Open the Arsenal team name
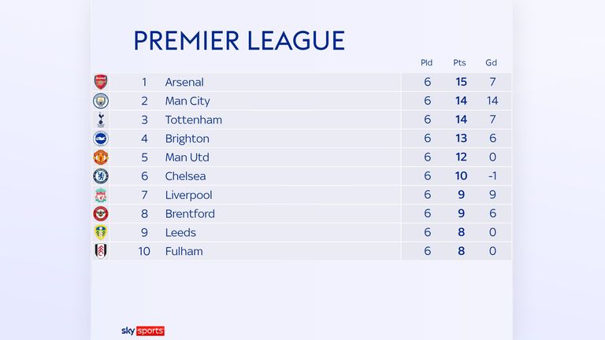This screenshot has width=605, height=340. pos(184,82)
